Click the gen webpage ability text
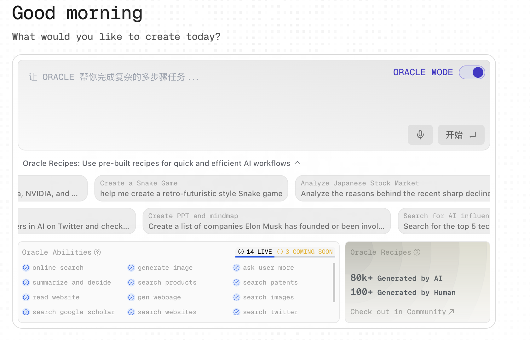Image resolution: width=530 pixels, height=340 pixels. coord(159,297)
